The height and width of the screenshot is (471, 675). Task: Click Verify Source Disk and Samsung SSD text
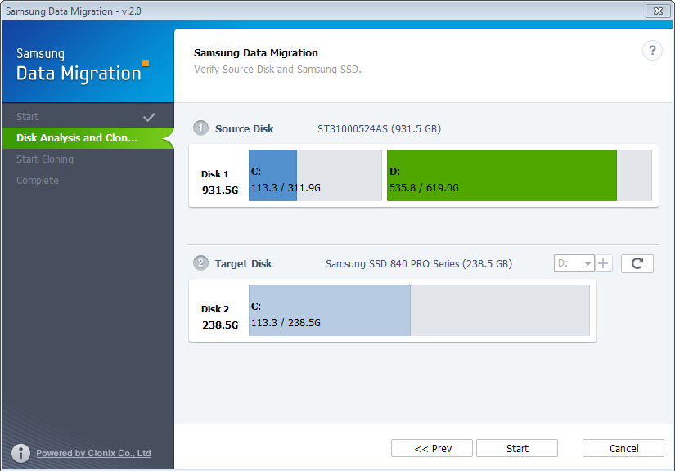(x=277, y=70)
